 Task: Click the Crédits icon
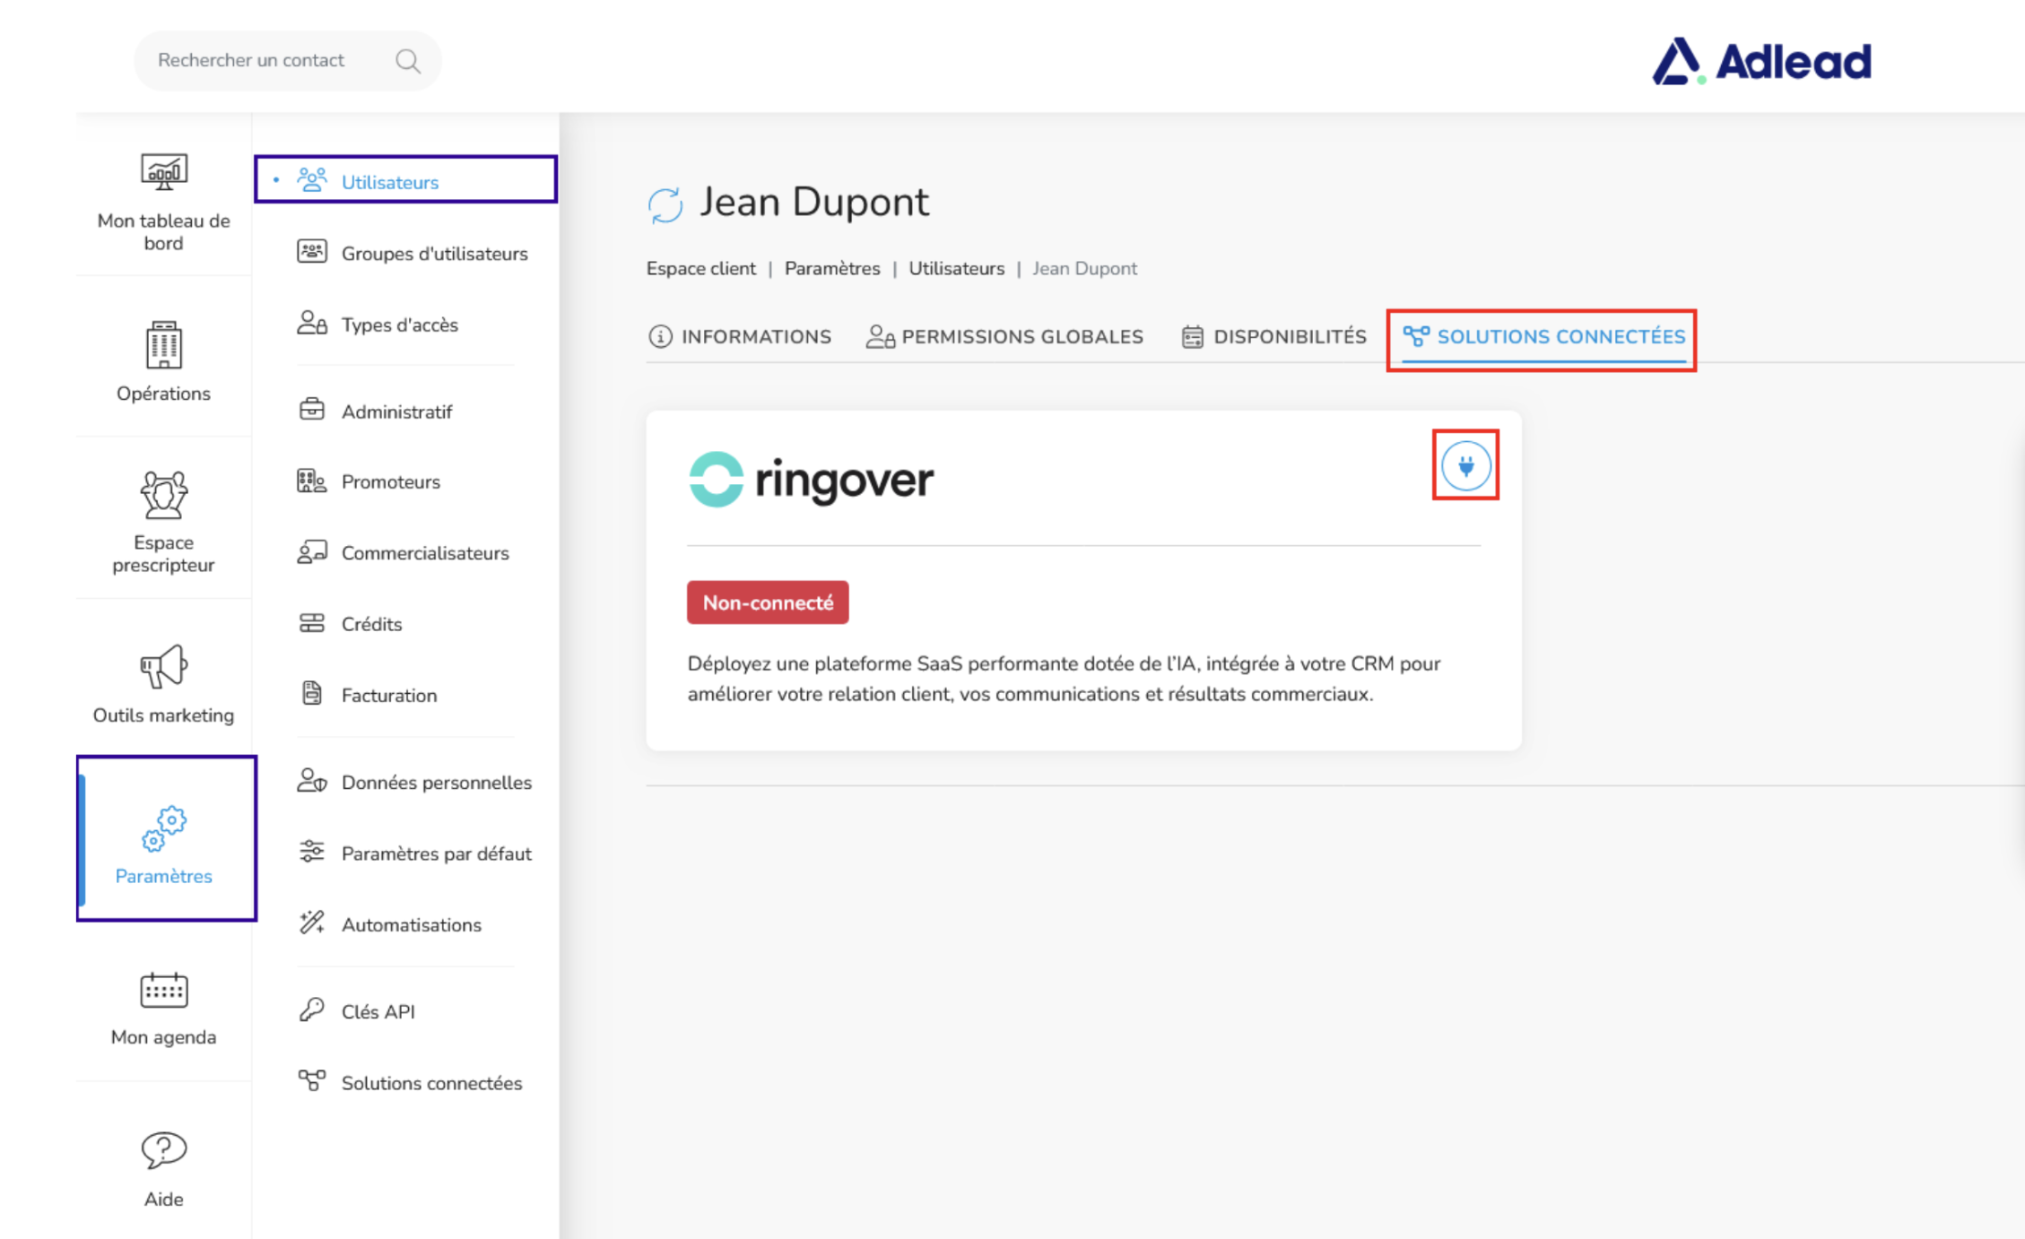point(311,623)
